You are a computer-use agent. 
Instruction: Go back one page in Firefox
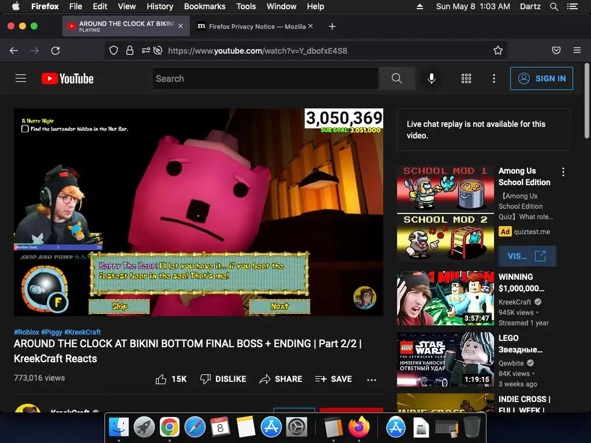point(14,51)
